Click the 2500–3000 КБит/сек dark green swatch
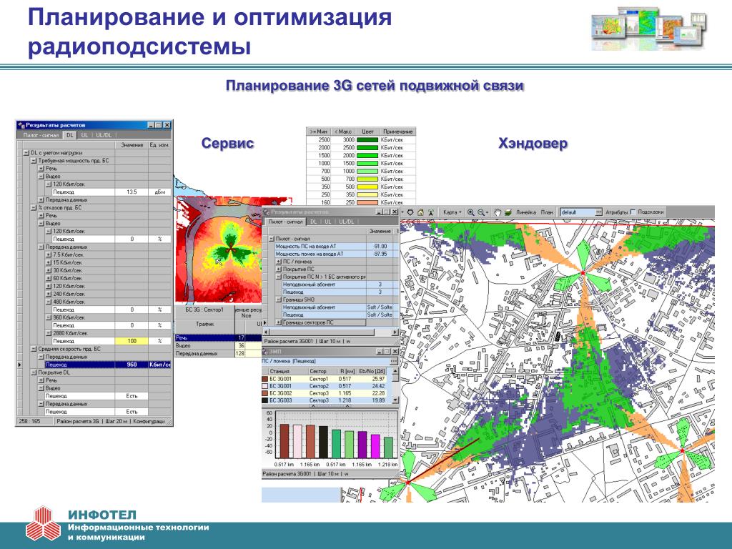This screenshot has width=732, height=549. 367,139
